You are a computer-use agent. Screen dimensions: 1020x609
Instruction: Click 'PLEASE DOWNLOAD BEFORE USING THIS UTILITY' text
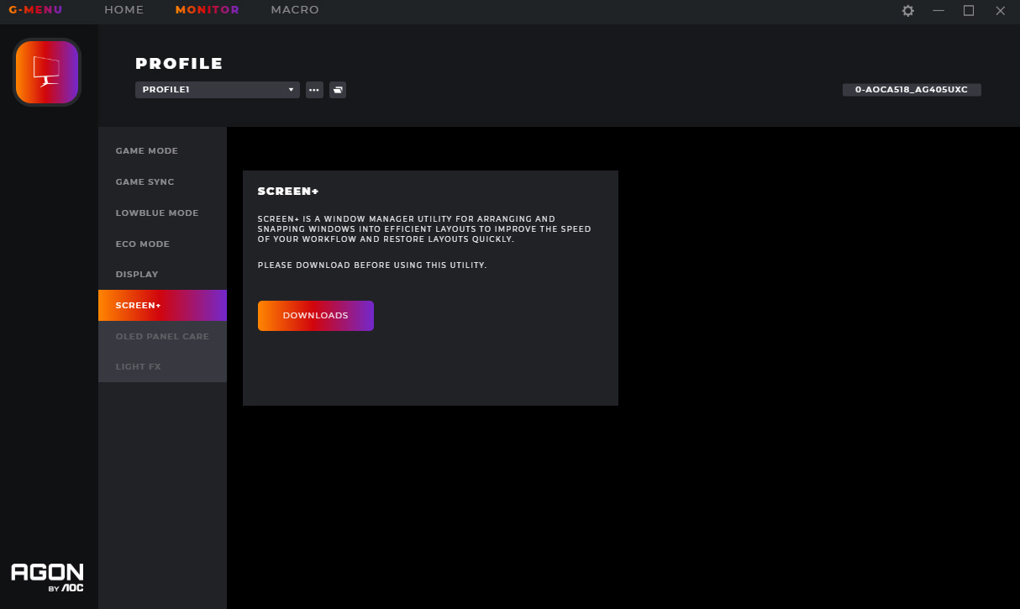point(372,265)
